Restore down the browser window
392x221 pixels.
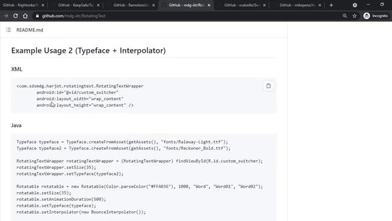coord(382,4)
